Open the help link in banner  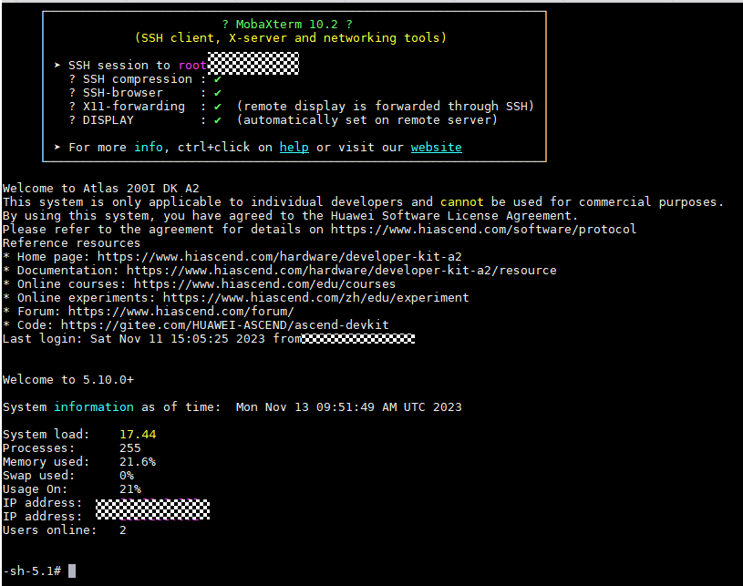click(294, 148)
